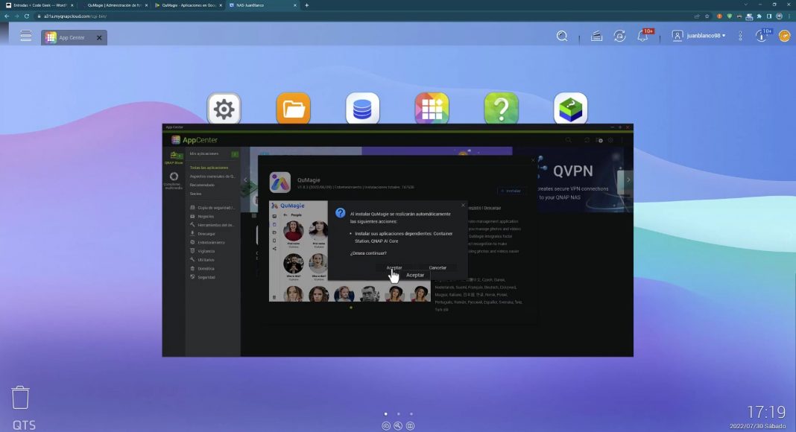Open the Recycle Bin on the desktop
The height and width of the screenshot is (432, 796).
point(20,397)
